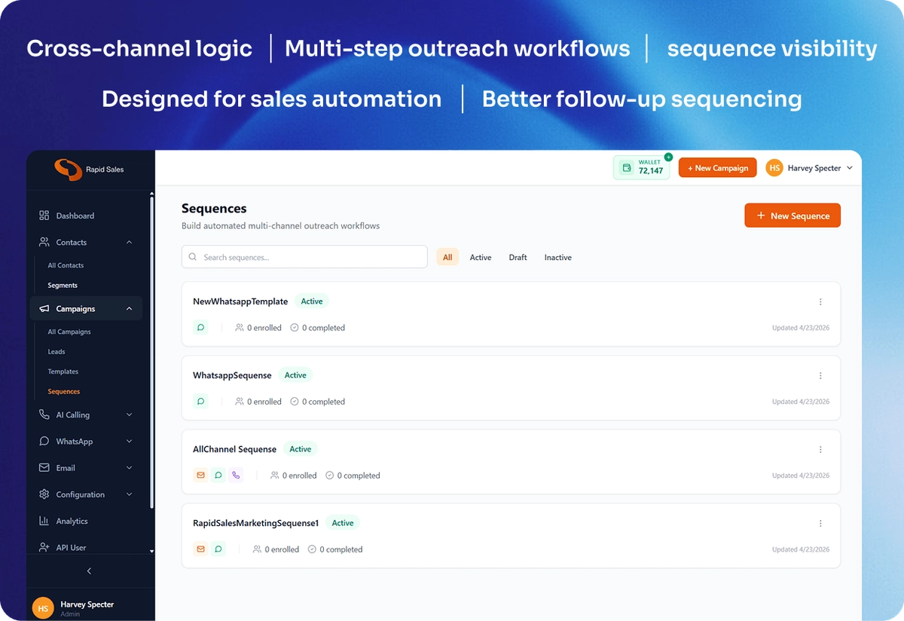Expand the Configuration menu section
Screen dimensions: 904x621
coord(129,494)
